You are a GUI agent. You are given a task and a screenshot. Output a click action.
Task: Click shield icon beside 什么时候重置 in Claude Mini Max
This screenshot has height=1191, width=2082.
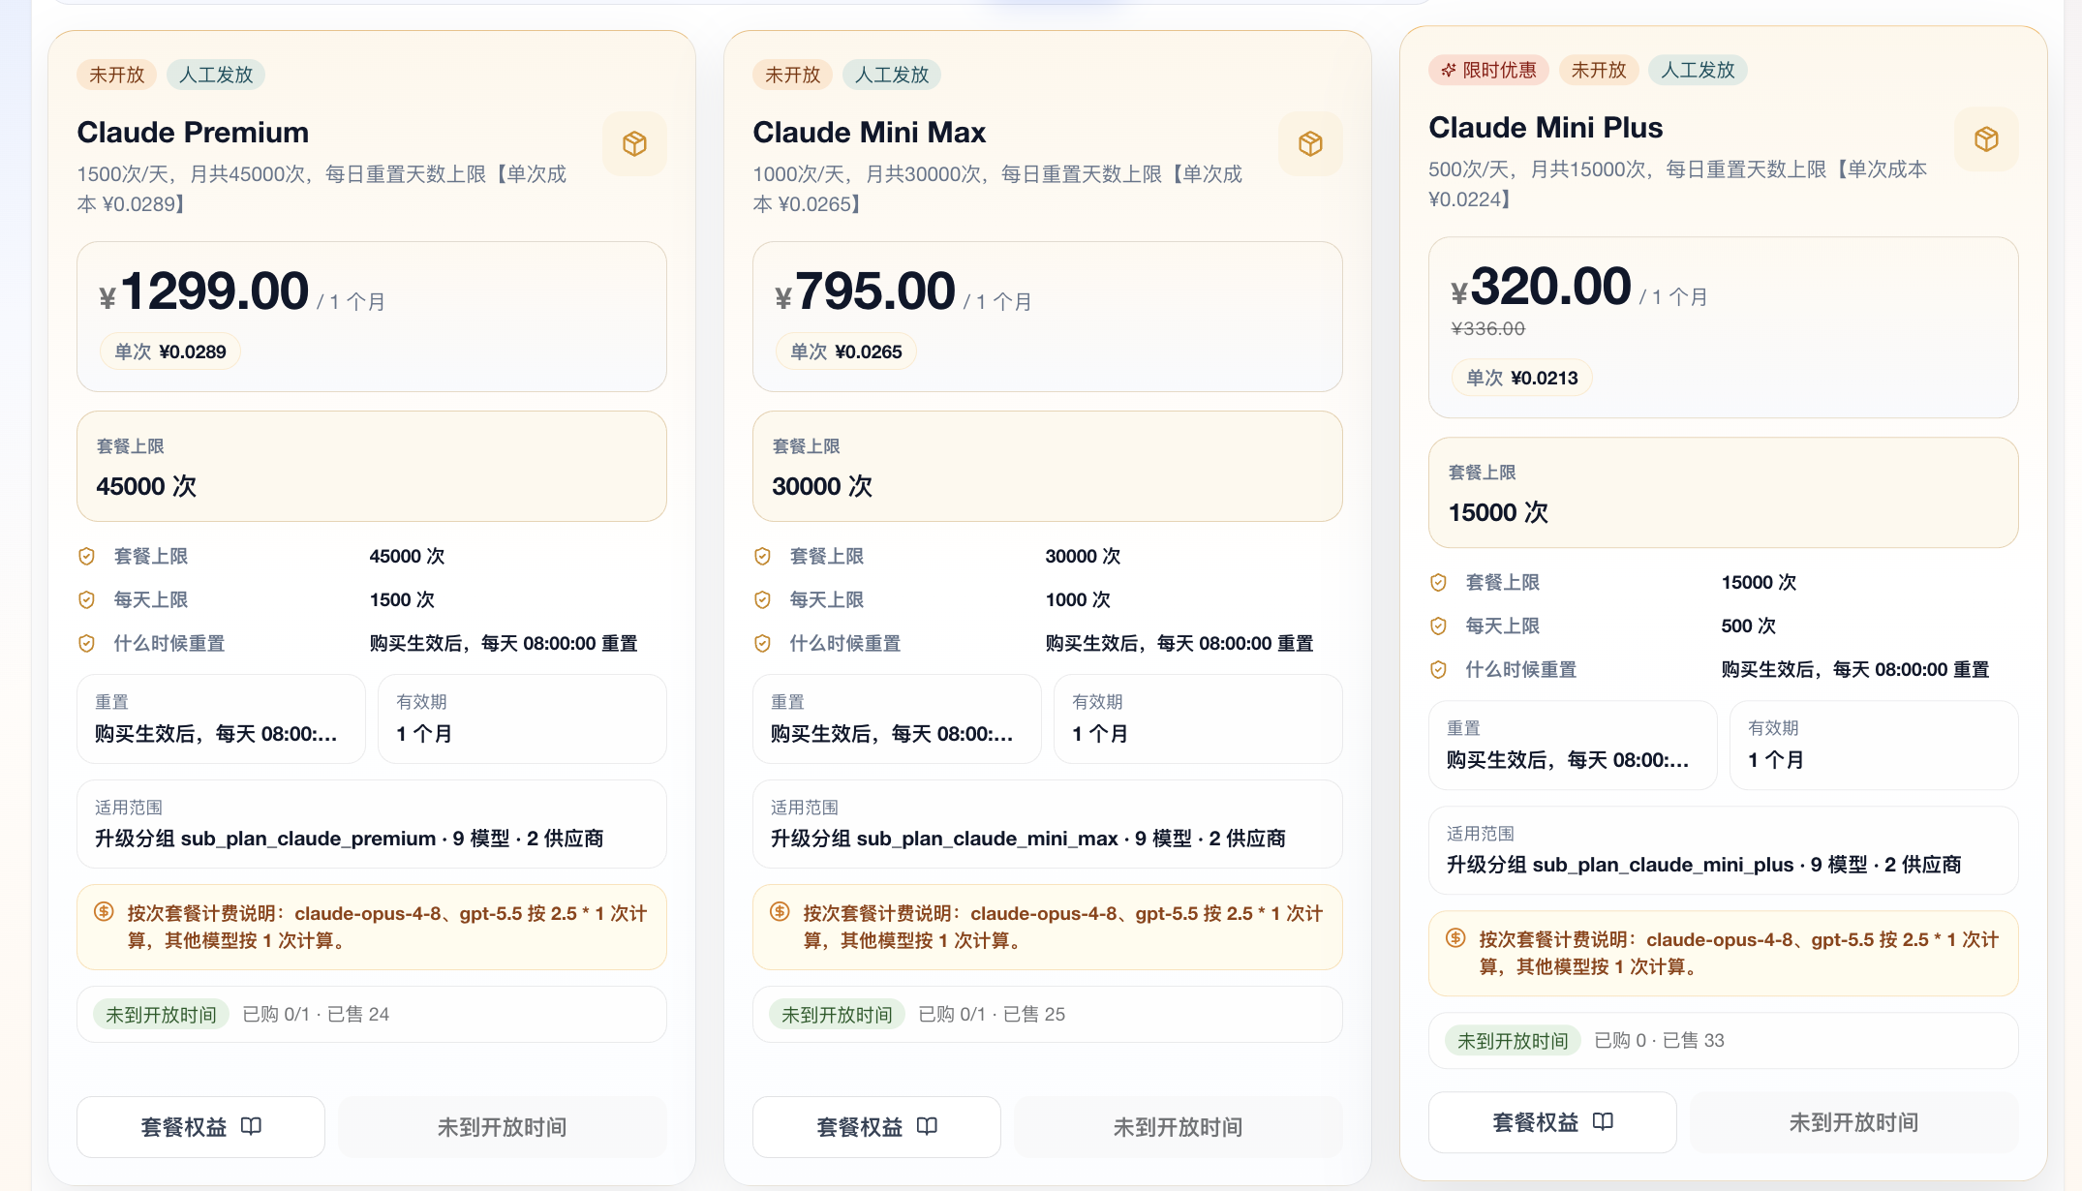[762, 643]
